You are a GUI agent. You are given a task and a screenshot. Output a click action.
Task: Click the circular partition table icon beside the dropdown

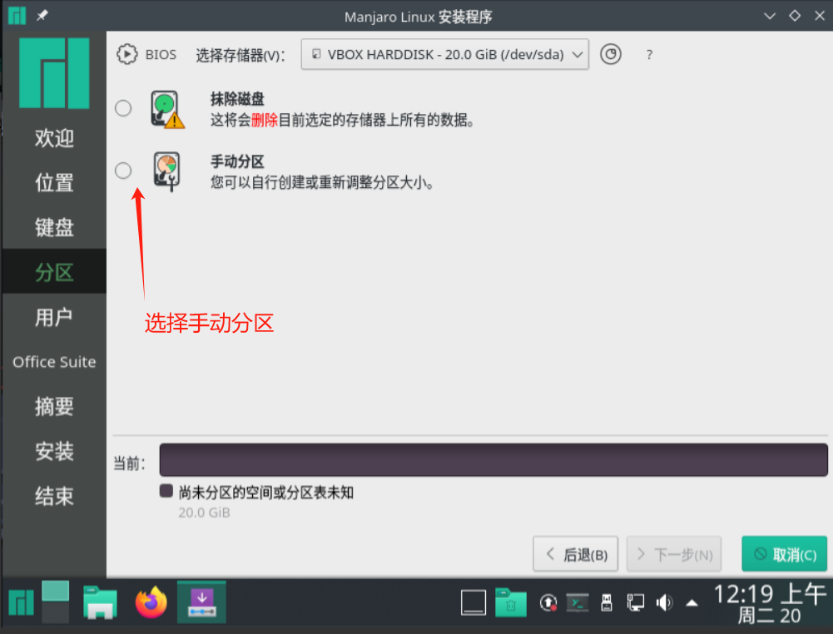[611, 55]
